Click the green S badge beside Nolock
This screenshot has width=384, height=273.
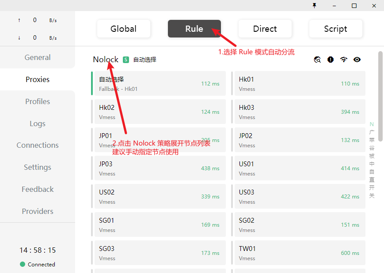point(126,60)
